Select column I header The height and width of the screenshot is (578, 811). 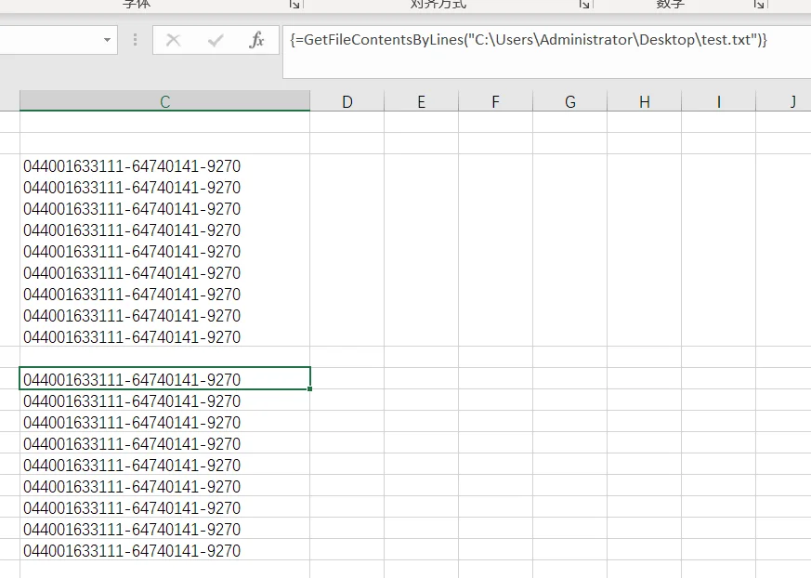click(718, 101)
